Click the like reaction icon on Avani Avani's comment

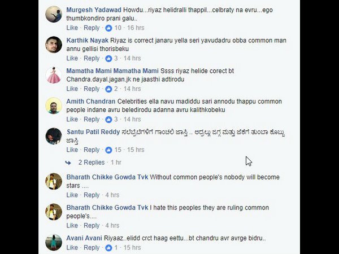(x=108, y=248)
